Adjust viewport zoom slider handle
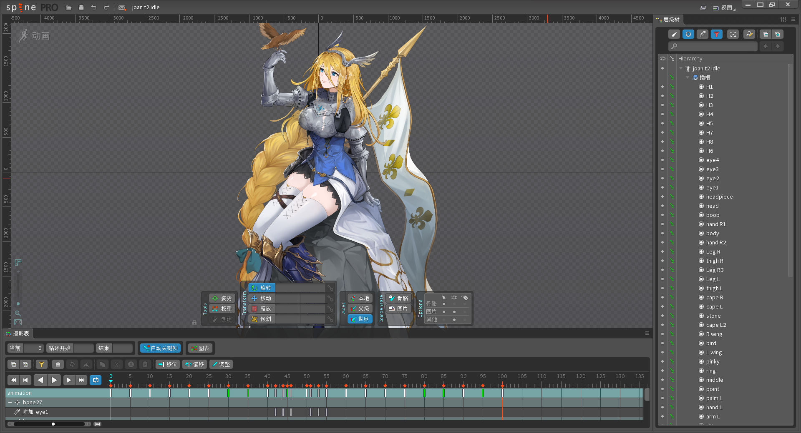Screen dimensions: 801x433 (x=18, y=304)
